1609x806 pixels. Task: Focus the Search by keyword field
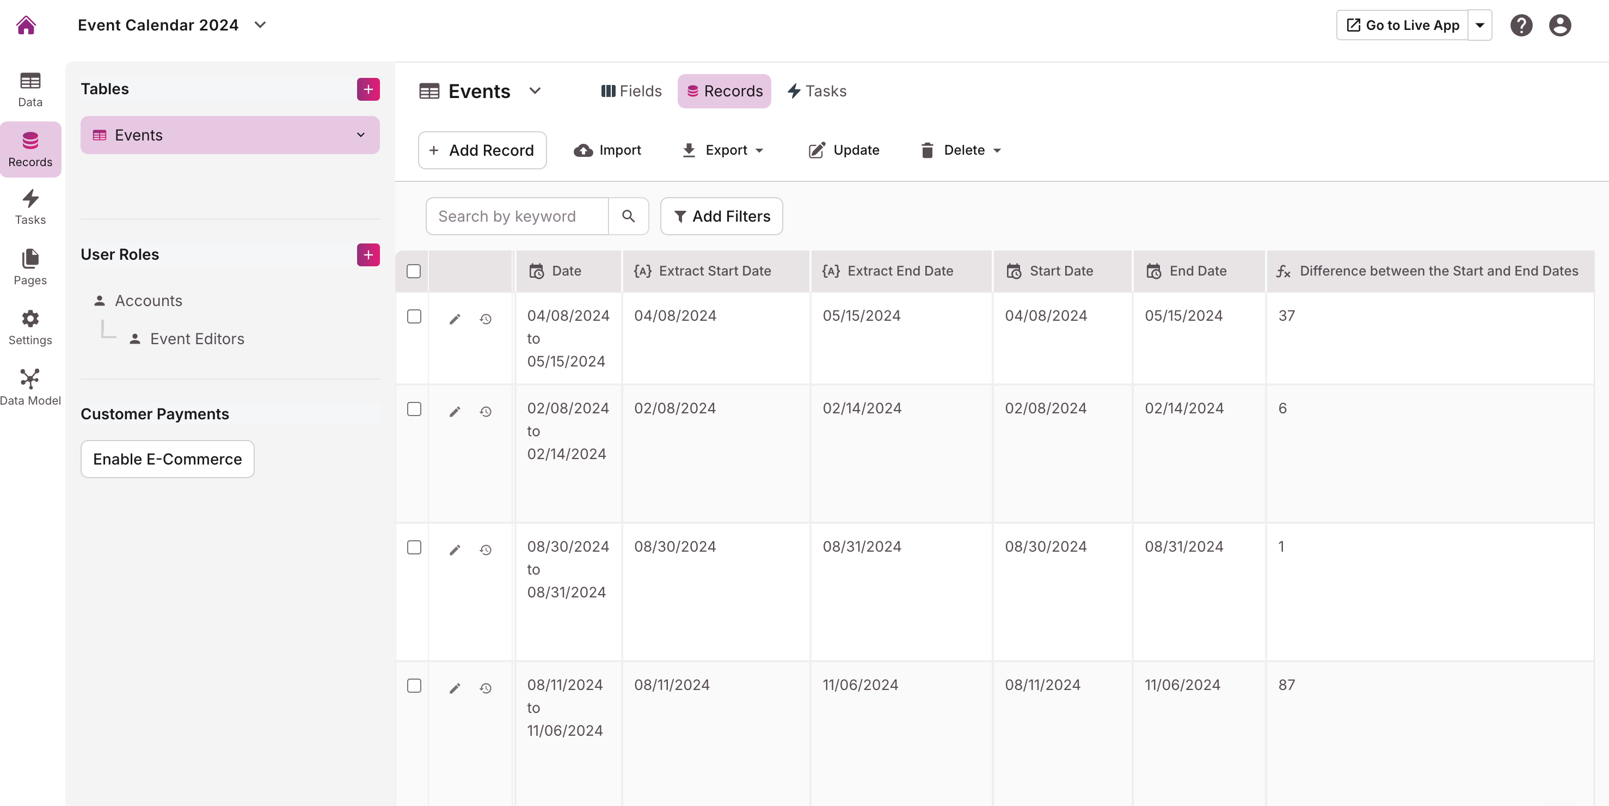click(x=517, y=216)
